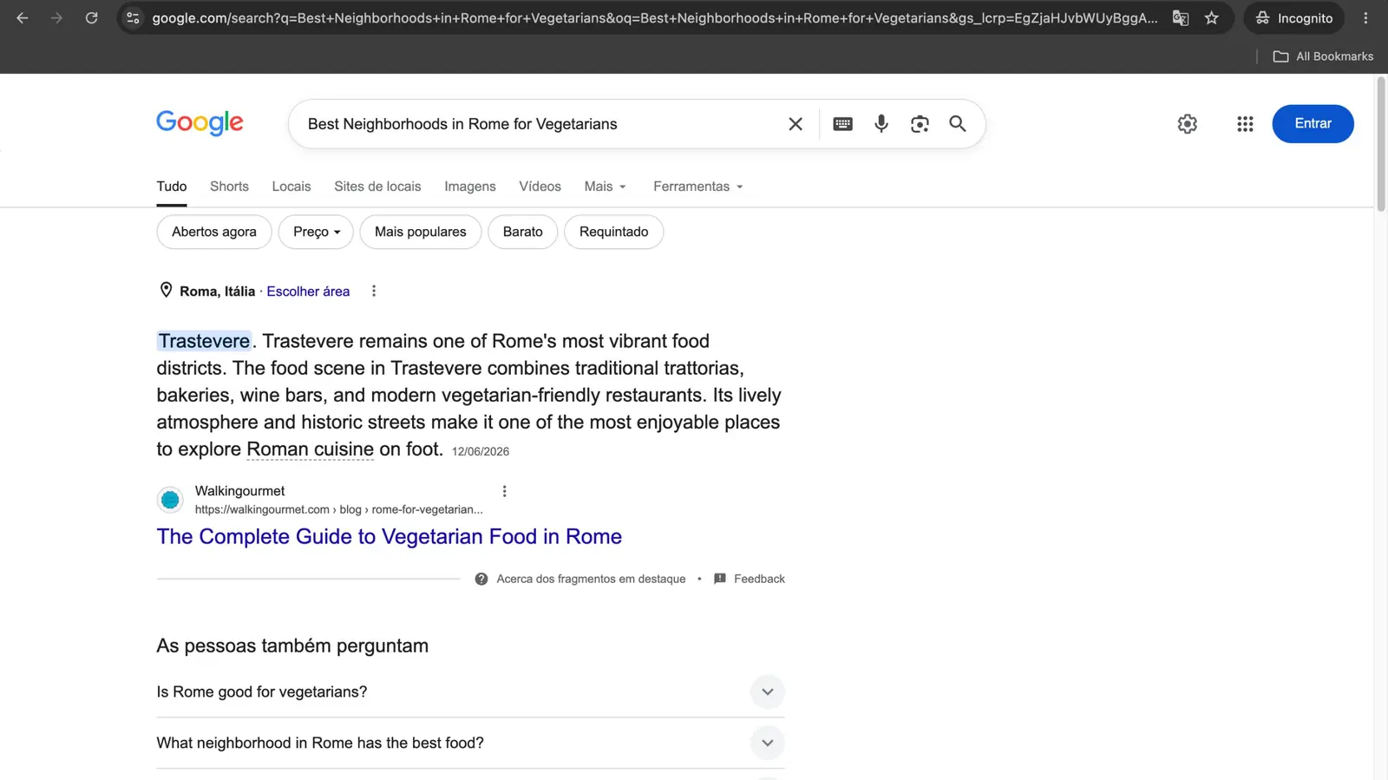Toggle the Abertos agora filter chip
The image size is (1388, 780).
214,232
